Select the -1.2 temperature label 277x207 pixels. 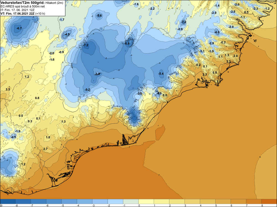click(x=267, y=9)
